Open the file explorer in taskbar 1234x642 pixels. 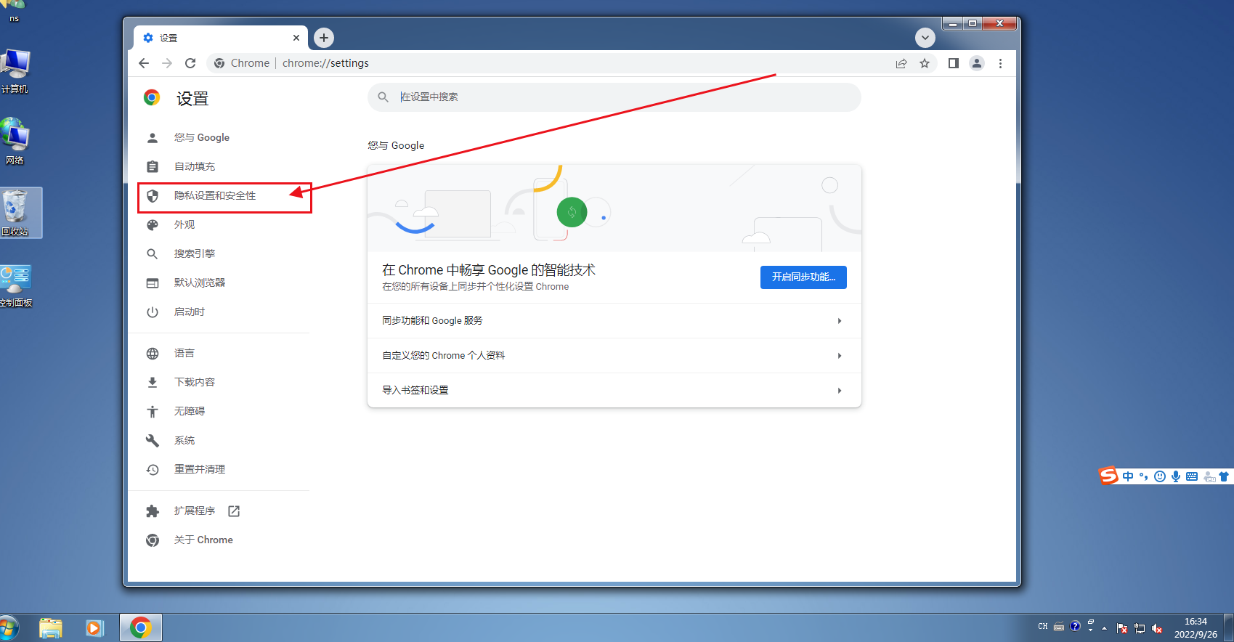pos(51,627)
